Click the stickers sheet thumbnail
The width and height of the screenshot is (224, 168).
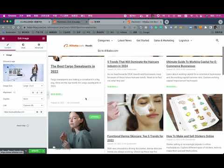(x=194, y=112)
